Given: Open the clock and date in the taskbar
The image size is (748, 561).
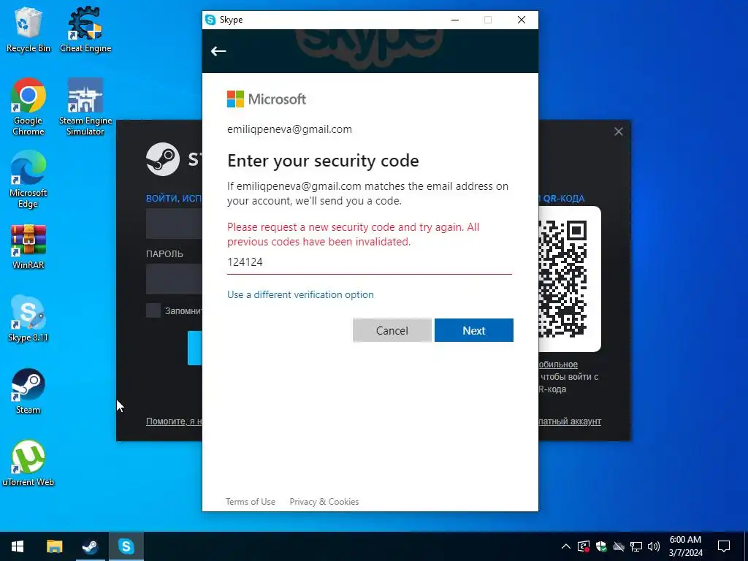Looking at the screenshot, I should [x=685, y=546].
